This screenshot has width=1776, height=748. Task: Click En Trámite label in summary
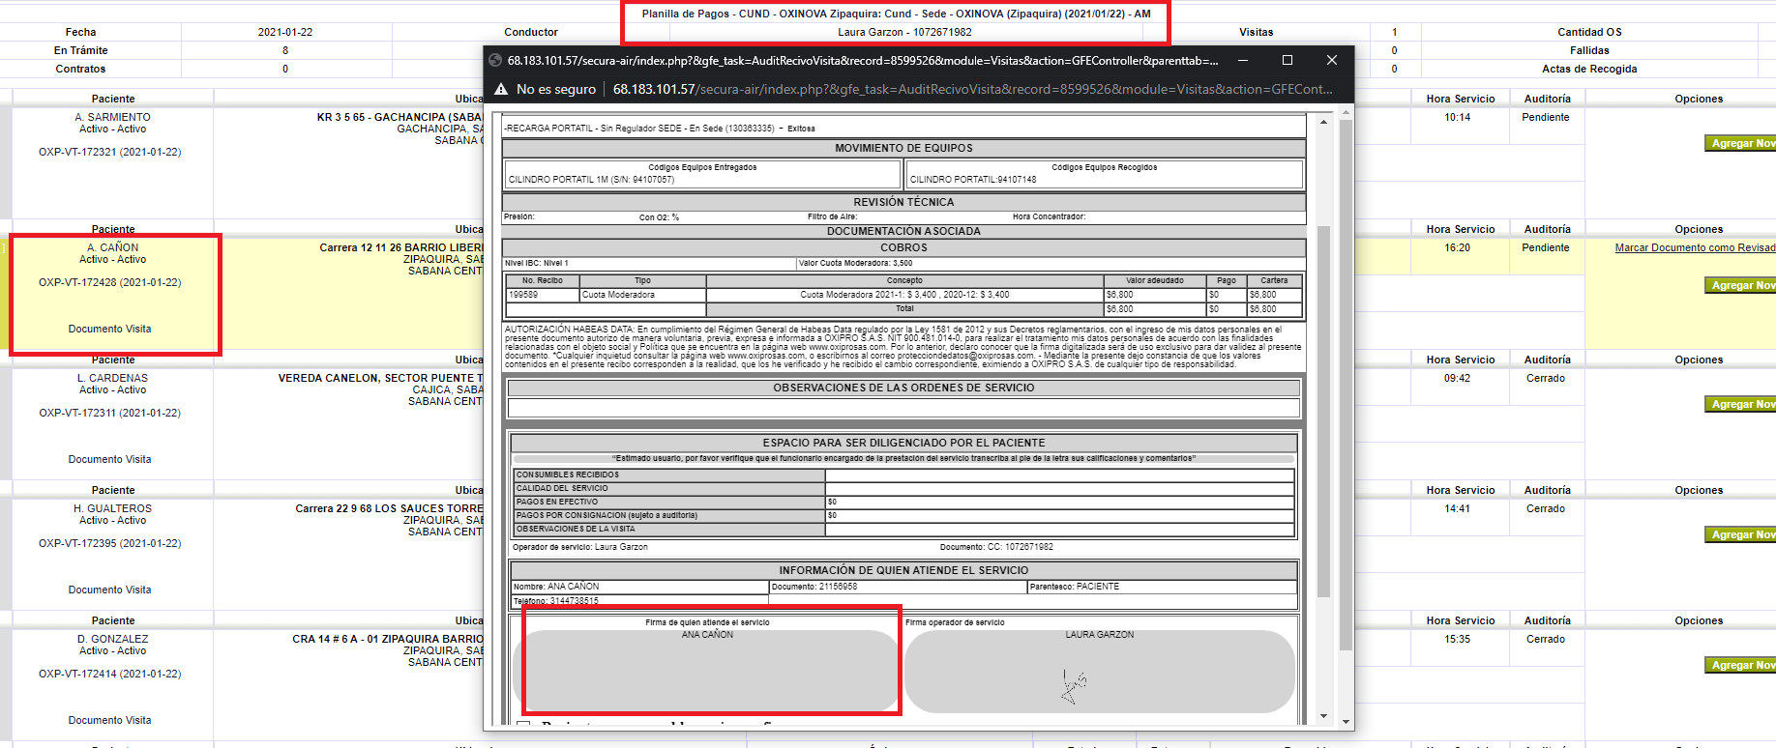pyautogui.click(x=81, y=51)
